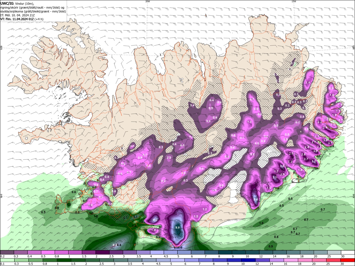Click the map title 'UWC/IG: Vindur (10m),'
This screenshot has height=266, width=355.
[x=17, y=3]
